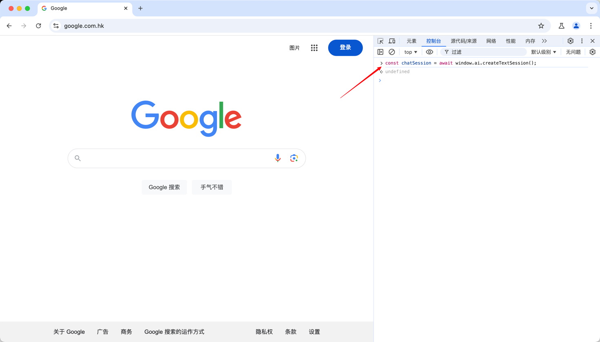Open the 设置 footer menu

[314, 332]
